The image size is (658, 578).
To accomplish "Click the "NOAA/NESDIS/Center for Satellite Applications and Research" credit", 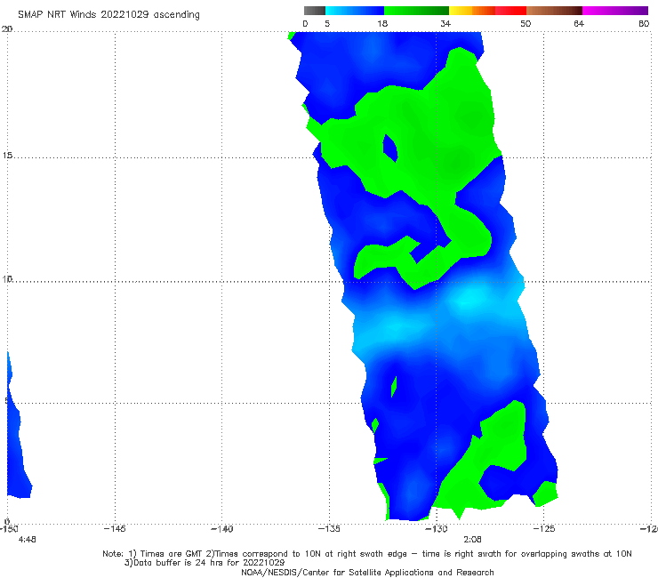I will pyautogui.click(x=367, y=573).
